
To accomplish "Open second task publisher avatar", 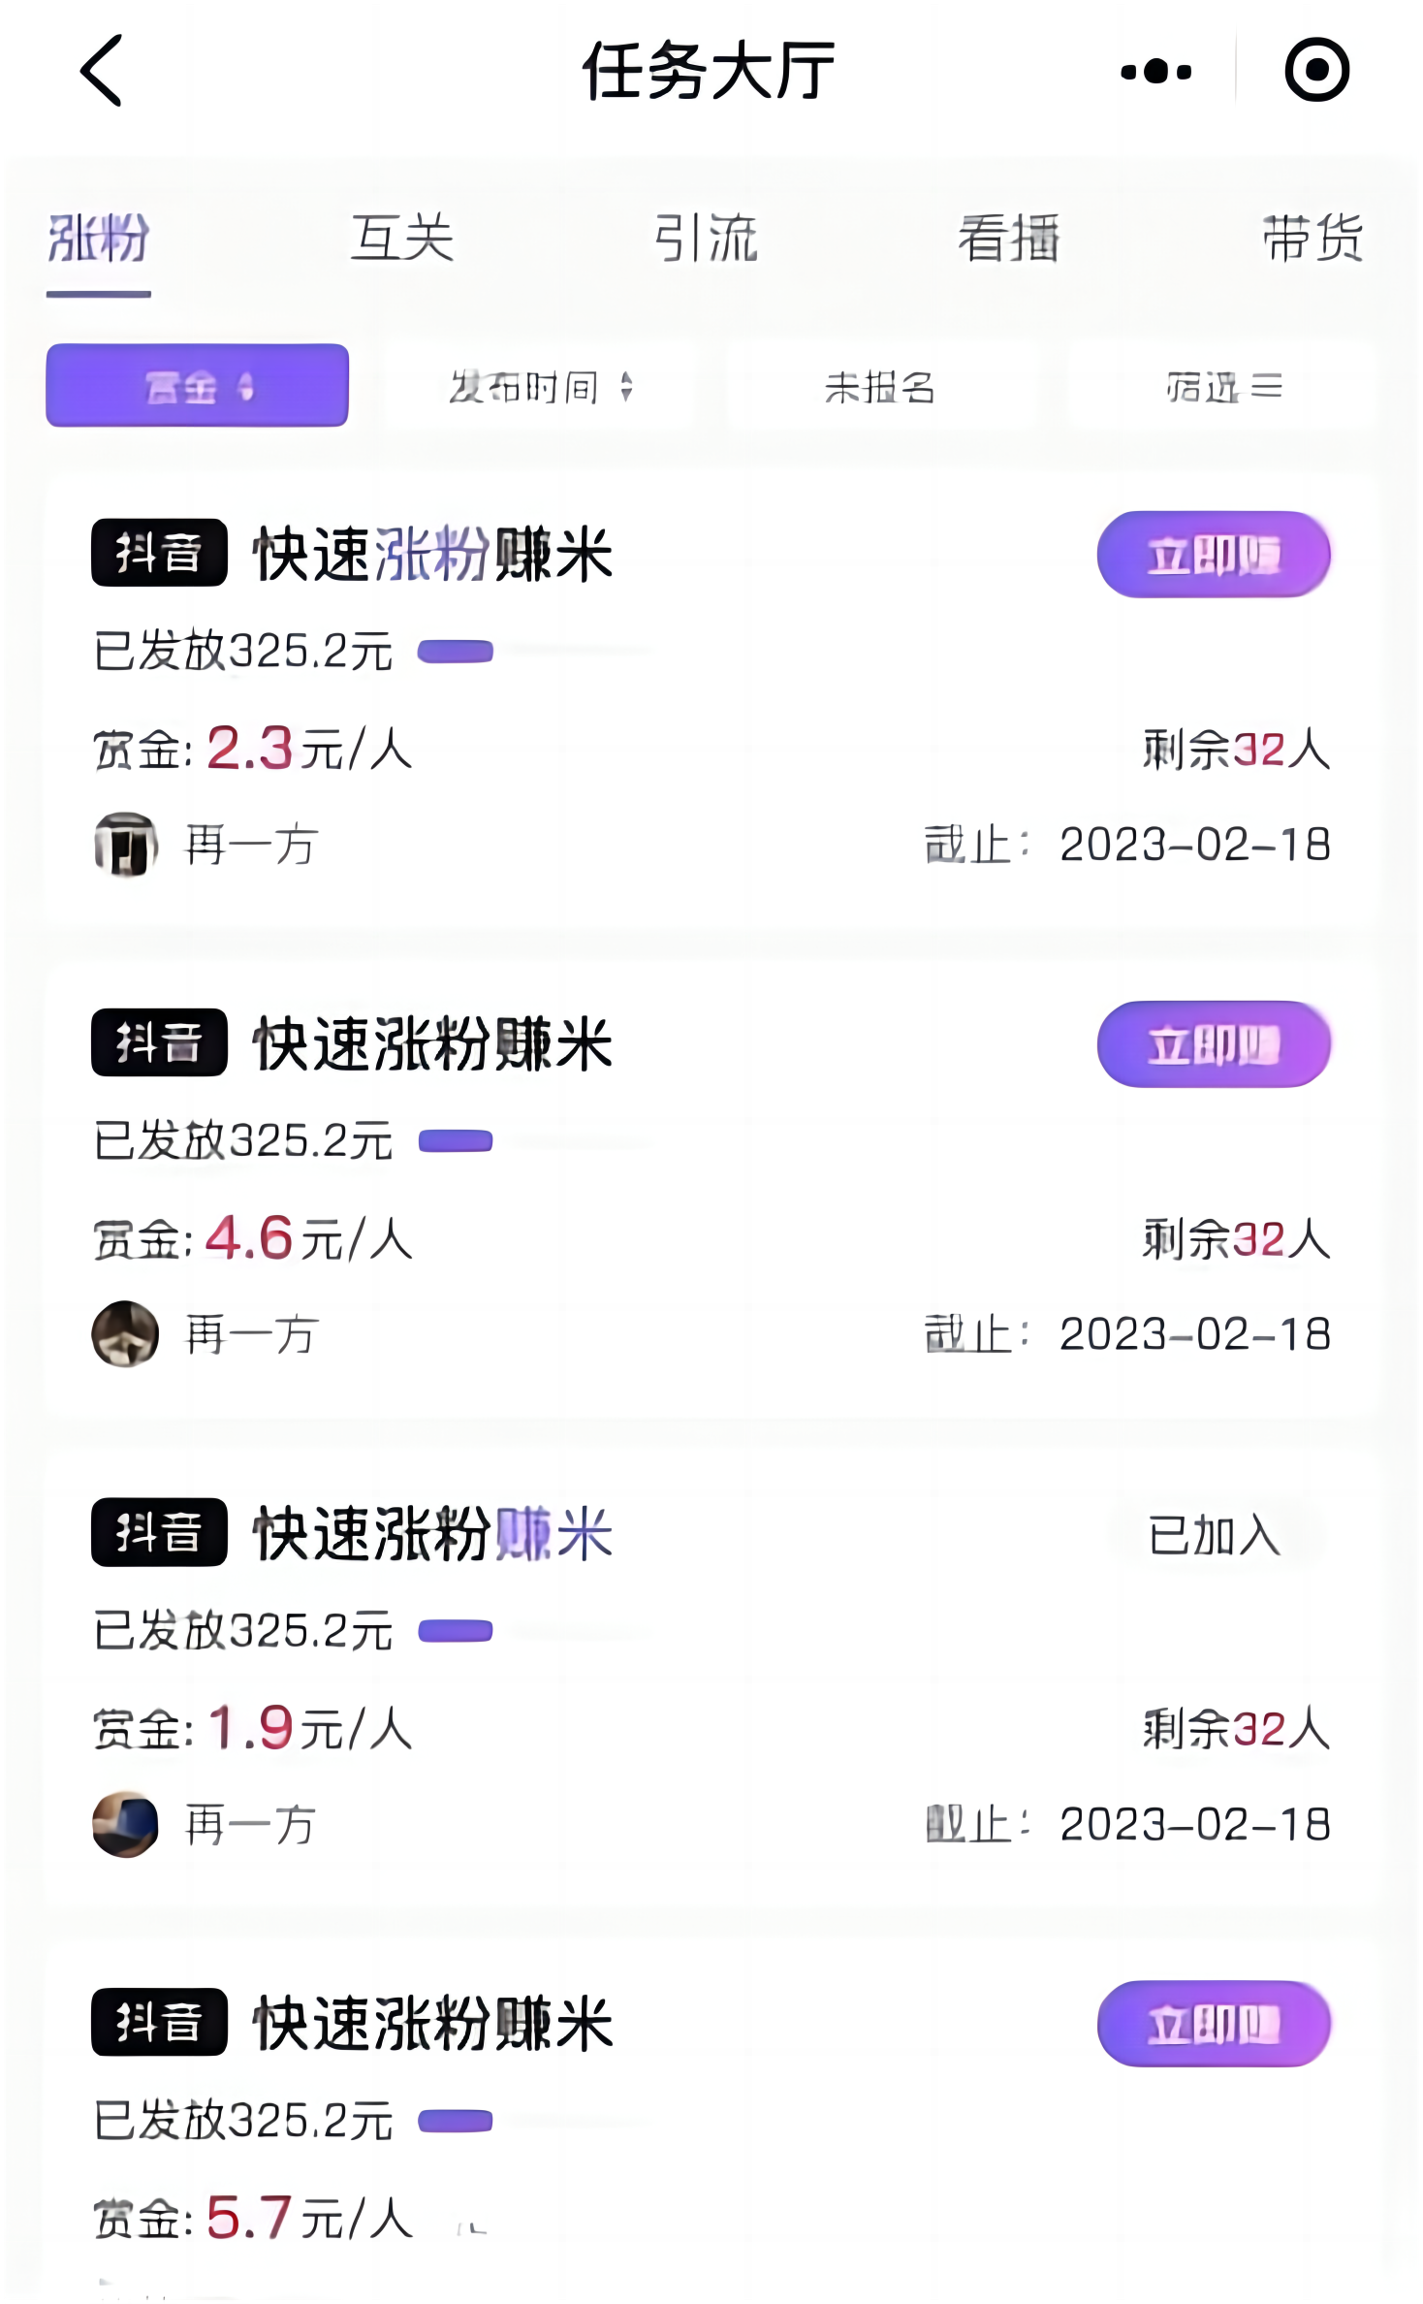I will pos(125,1333).
